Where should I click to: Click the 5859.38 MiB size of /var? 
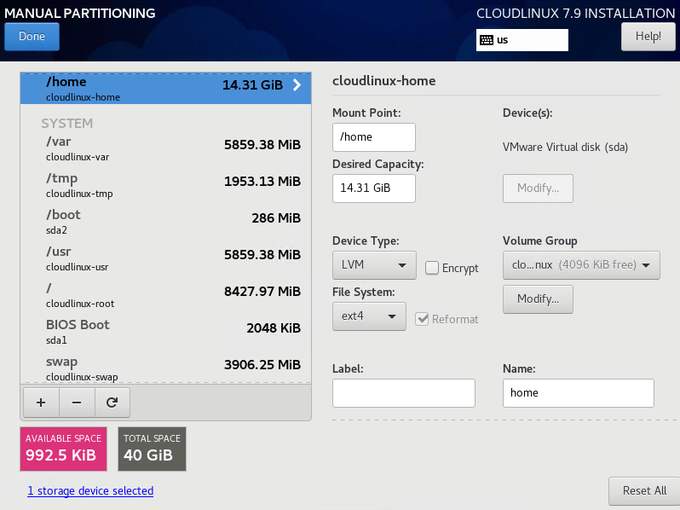coord(262,144)
